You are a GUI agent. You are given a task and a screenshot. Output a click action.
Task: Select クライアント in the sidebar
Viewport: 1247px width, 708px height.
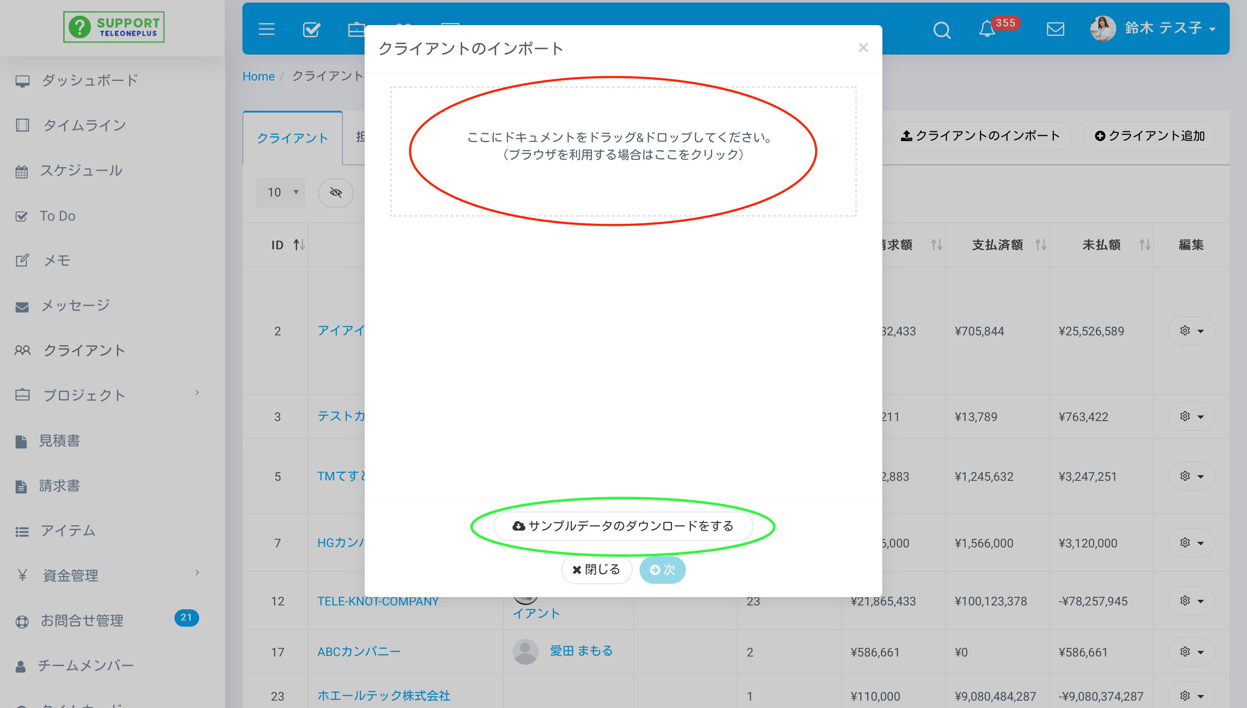coord(84,350)
